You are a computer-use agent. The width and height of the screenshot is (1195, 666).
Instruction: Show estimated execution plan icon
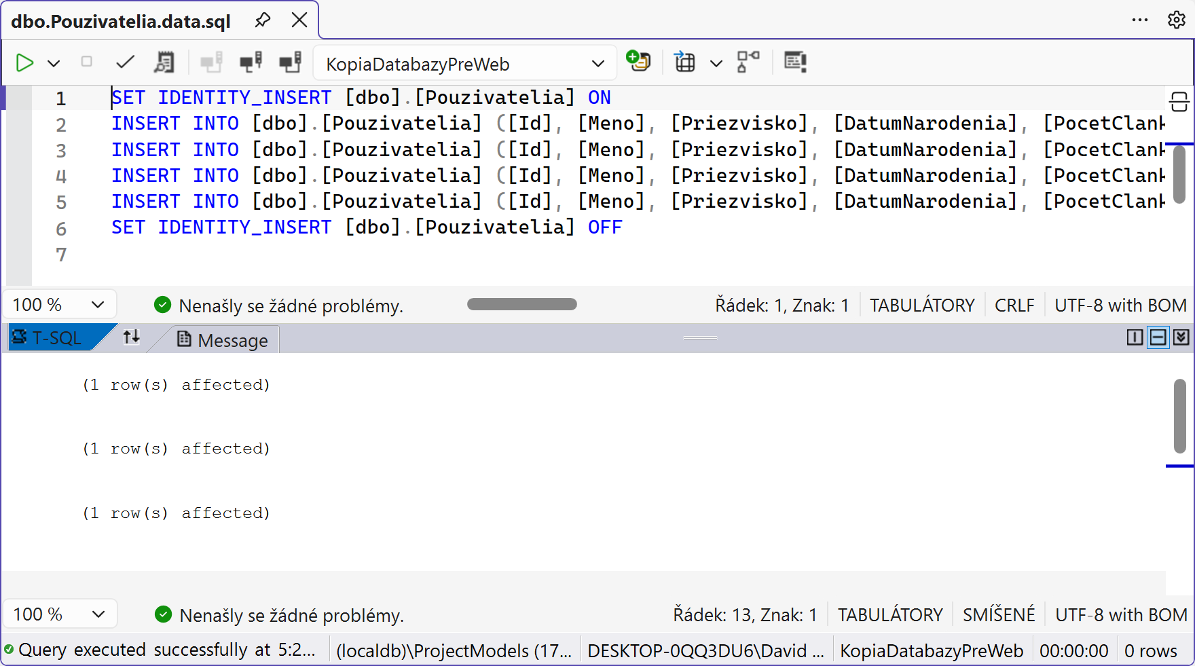pyautogui.click(x=164, y=62)
